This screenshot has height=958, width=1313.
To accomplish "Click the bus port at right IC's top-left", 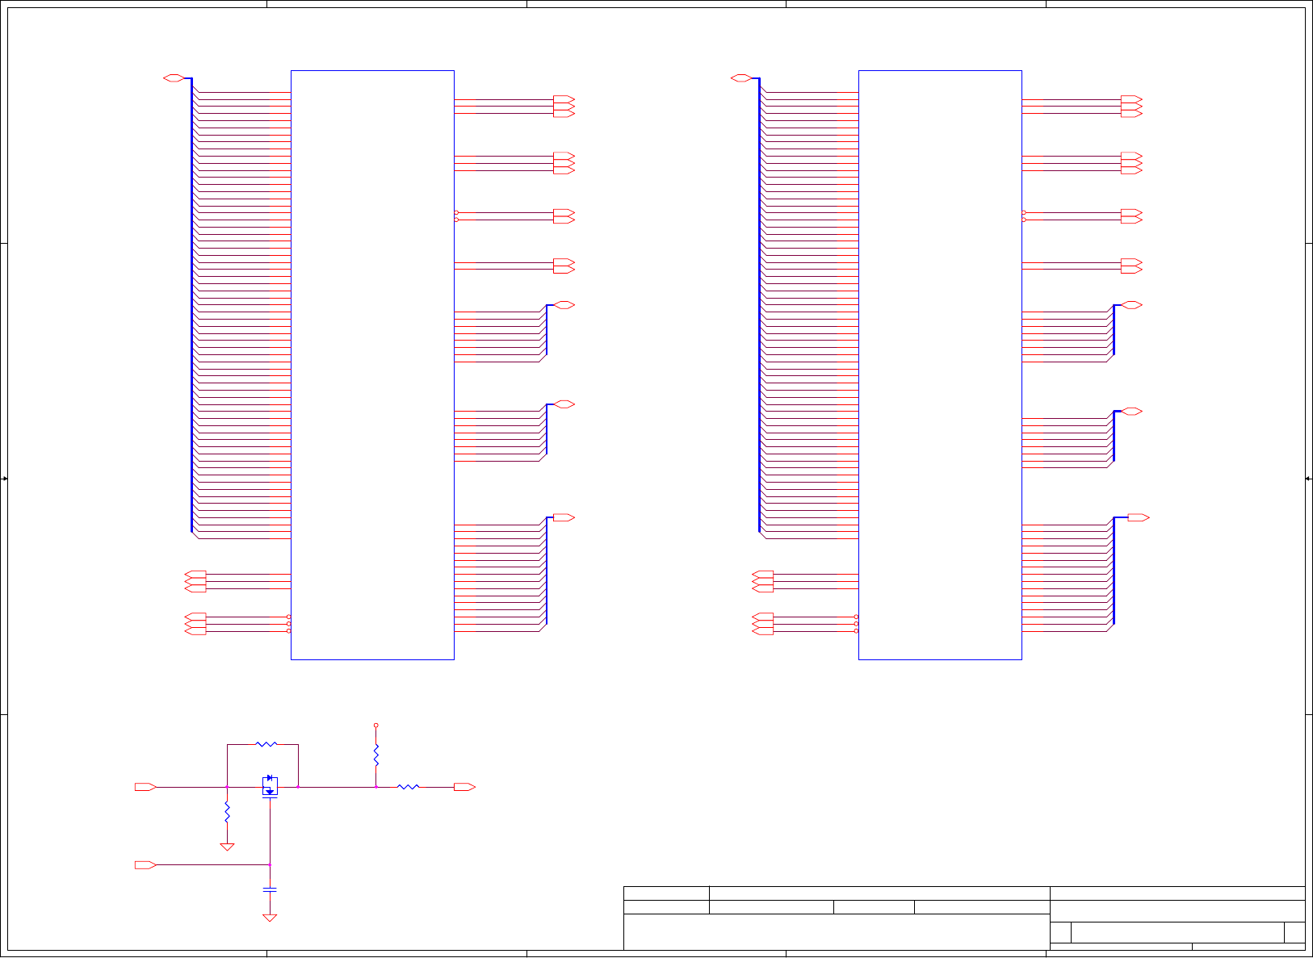I will (741, 78).
